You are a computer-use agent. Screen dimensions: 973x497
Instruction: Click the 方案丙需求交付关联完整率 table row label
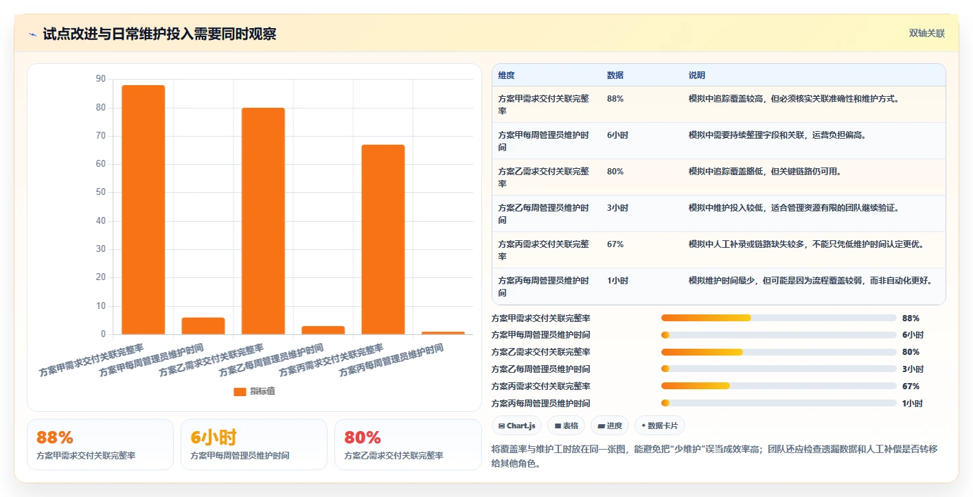[x=544, y=250]
